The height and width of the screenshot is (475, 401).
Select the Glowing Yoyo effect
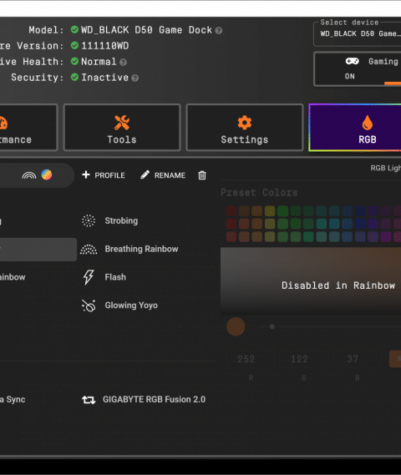click(131, 306)
